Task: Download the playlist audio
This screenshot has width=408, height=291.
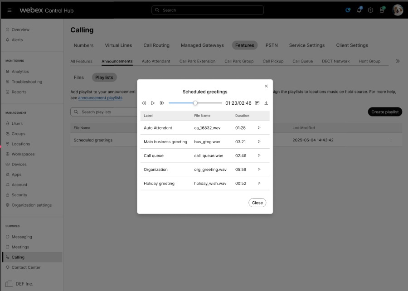Action: [x=266, y=103]
